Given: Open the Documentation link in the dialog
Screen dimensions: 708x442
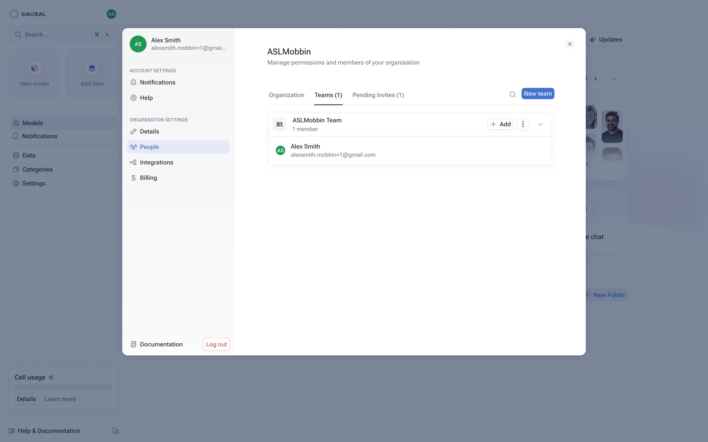Looking at the screenshot, I should [161, 344].
